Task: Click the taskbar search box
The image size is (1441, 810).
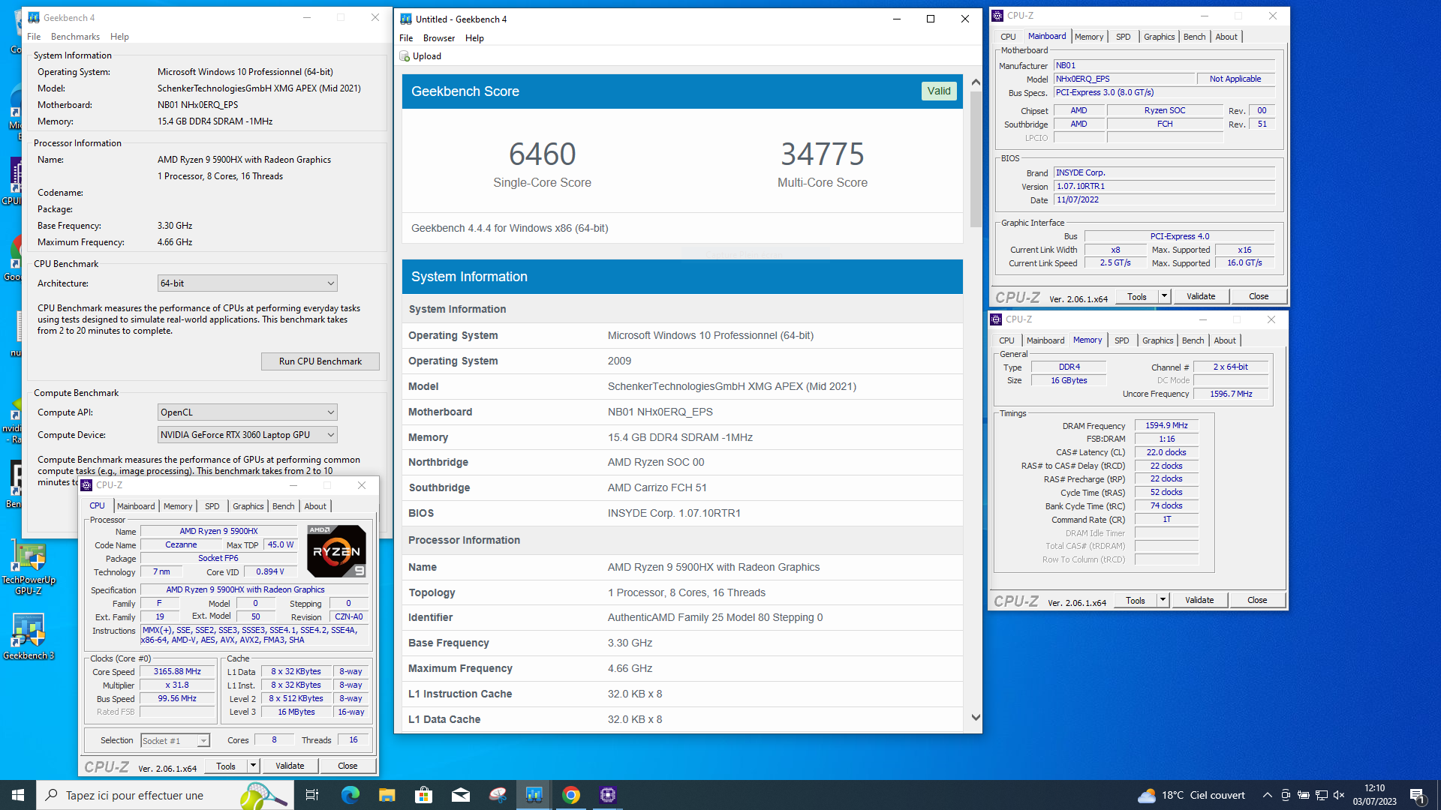Action: (x=165, y=795)
